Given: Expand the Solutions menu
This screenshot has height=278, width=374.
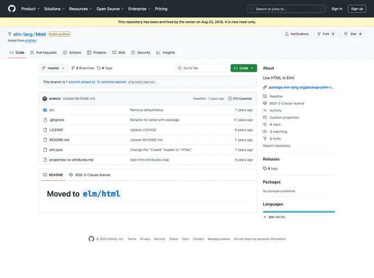Looking at the screenshot, I should (54, 9).
